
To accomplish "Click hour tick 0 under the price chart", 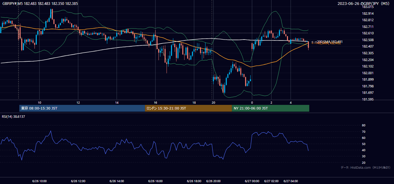I will click(252, 102).
